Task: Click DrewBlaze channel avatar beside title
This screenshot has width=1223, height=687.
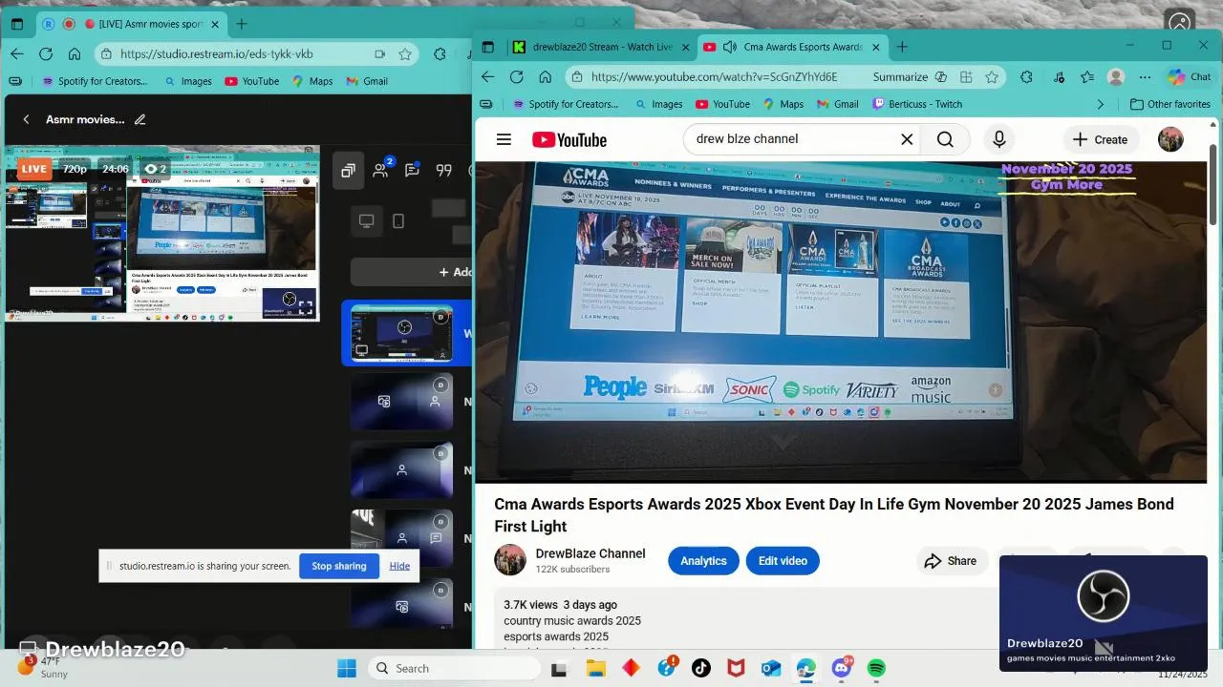Action: coord(510,560)
